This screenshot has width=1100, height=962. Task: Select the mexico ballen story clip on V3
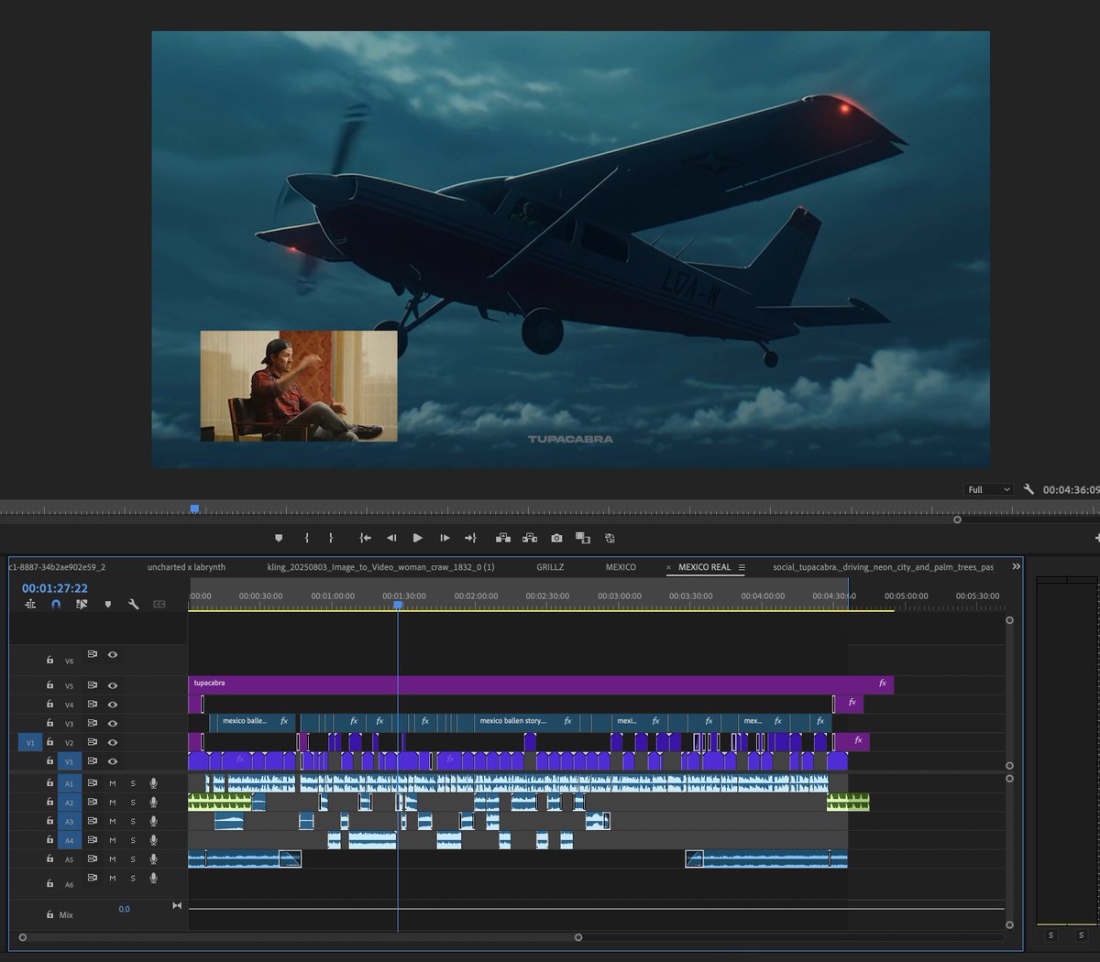click(527, 721)
